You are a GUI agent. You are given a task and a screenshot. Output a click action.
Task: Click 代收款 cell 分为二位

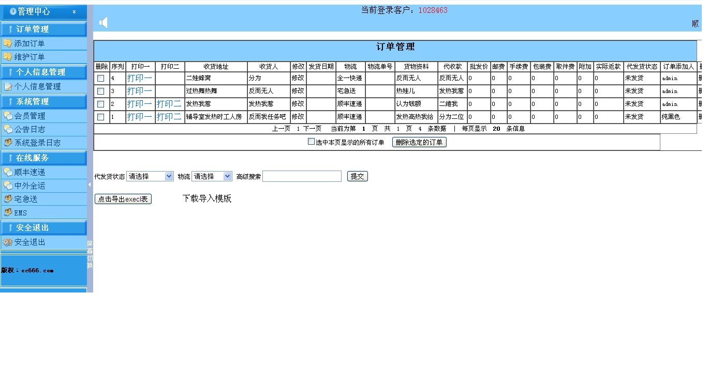pos(452,117)
